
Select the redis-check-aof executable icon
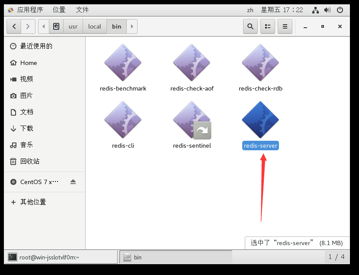click(192, 62)
